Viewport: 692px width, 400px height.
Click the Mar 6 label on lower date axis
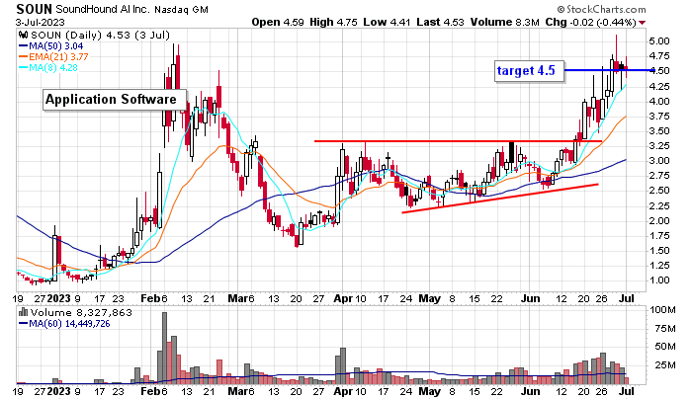[241, 391]
